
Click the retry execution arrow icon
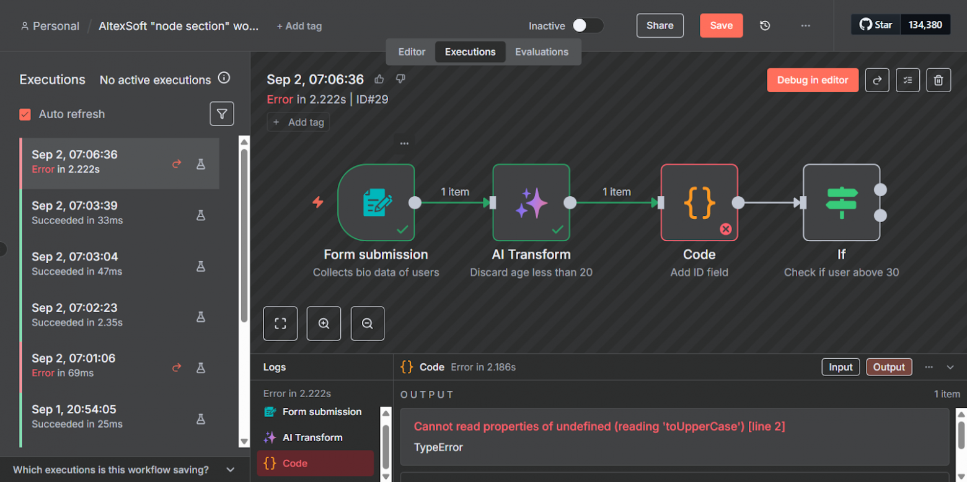click(x=877, y=80)
